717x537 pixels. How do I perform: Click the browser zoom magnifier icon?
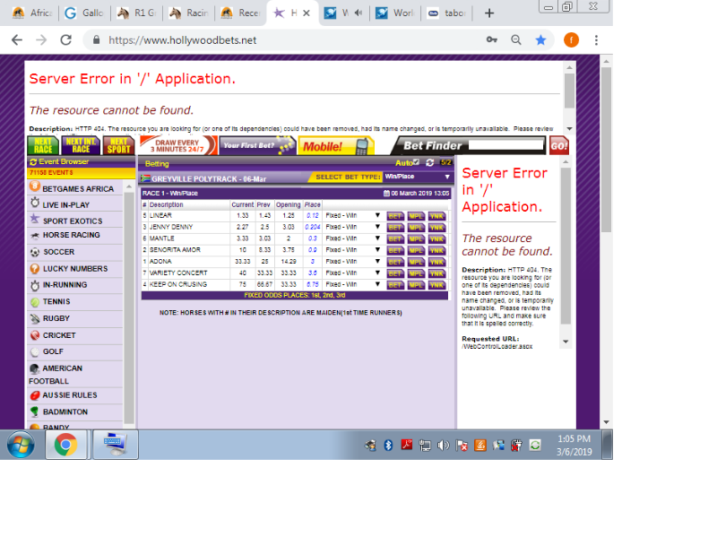tap(516, 40)
